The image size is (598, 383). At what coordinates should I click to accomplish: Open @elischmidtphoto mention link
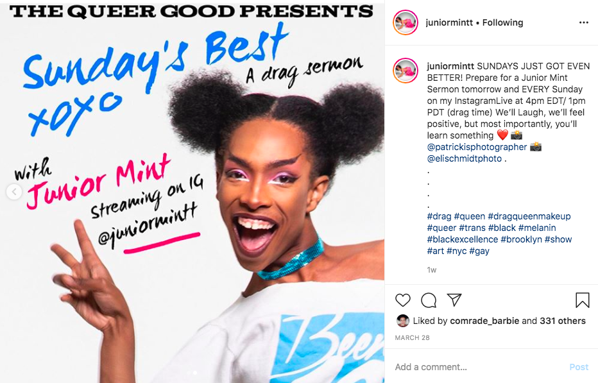coord(464,158)
